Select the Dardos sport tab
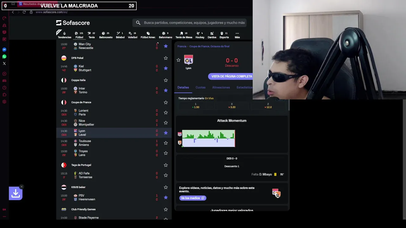 coord(212,35)
